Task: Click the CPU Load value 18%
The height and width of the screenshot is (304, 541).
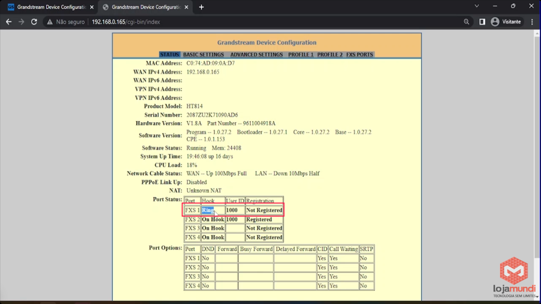Action: coord(192,165)
